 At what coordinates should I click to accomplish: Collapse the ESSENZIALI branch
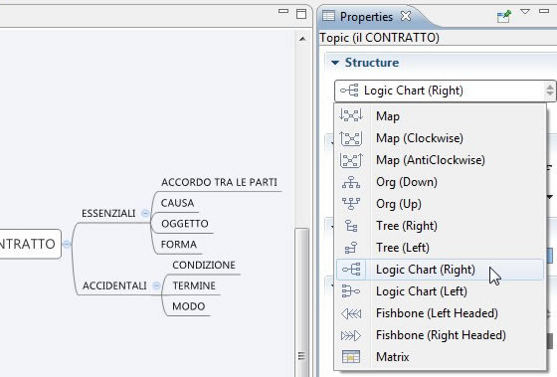(145, 213)
